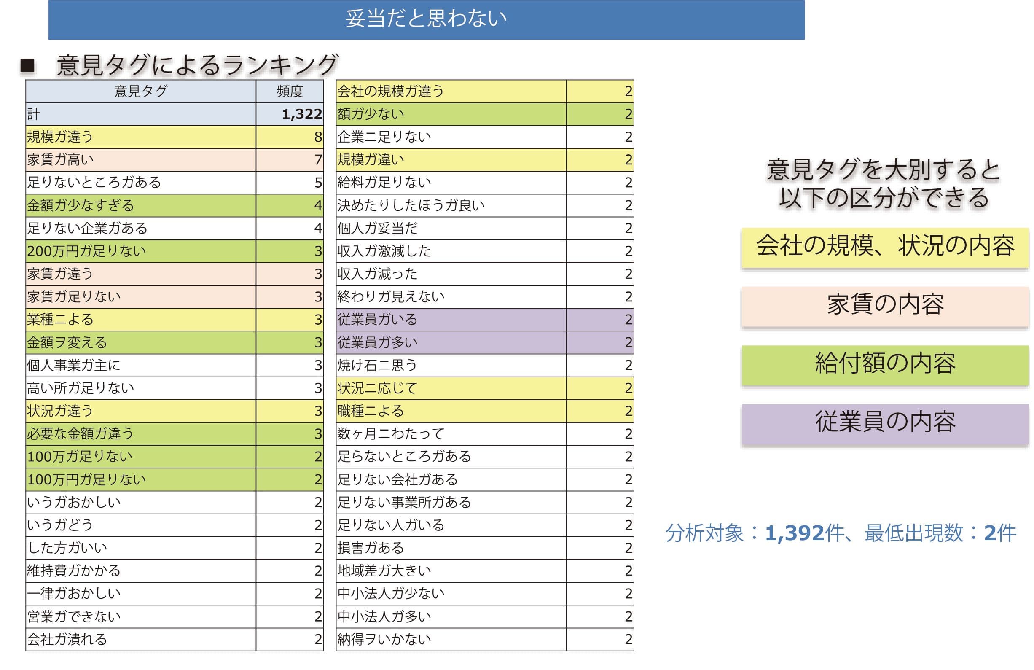Click the row 状況ガ違う
This screenshot has width=1034, height=670.
(x=175, y=411)
